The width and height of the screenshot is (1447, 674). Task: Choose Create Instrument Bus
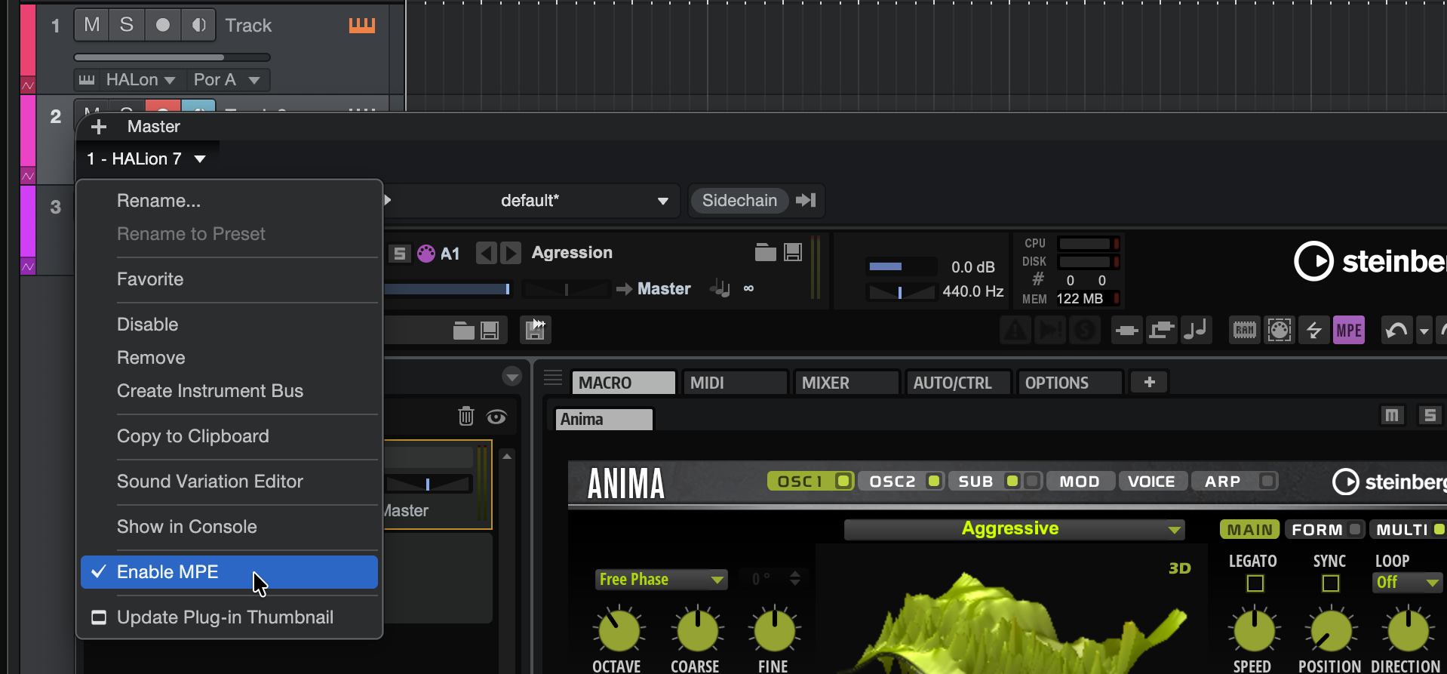pos(229,391)
